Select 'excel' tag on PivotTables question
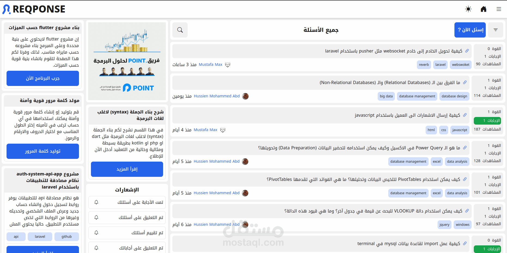The height and width of the screenshot is (253, 507). point(437,193)
